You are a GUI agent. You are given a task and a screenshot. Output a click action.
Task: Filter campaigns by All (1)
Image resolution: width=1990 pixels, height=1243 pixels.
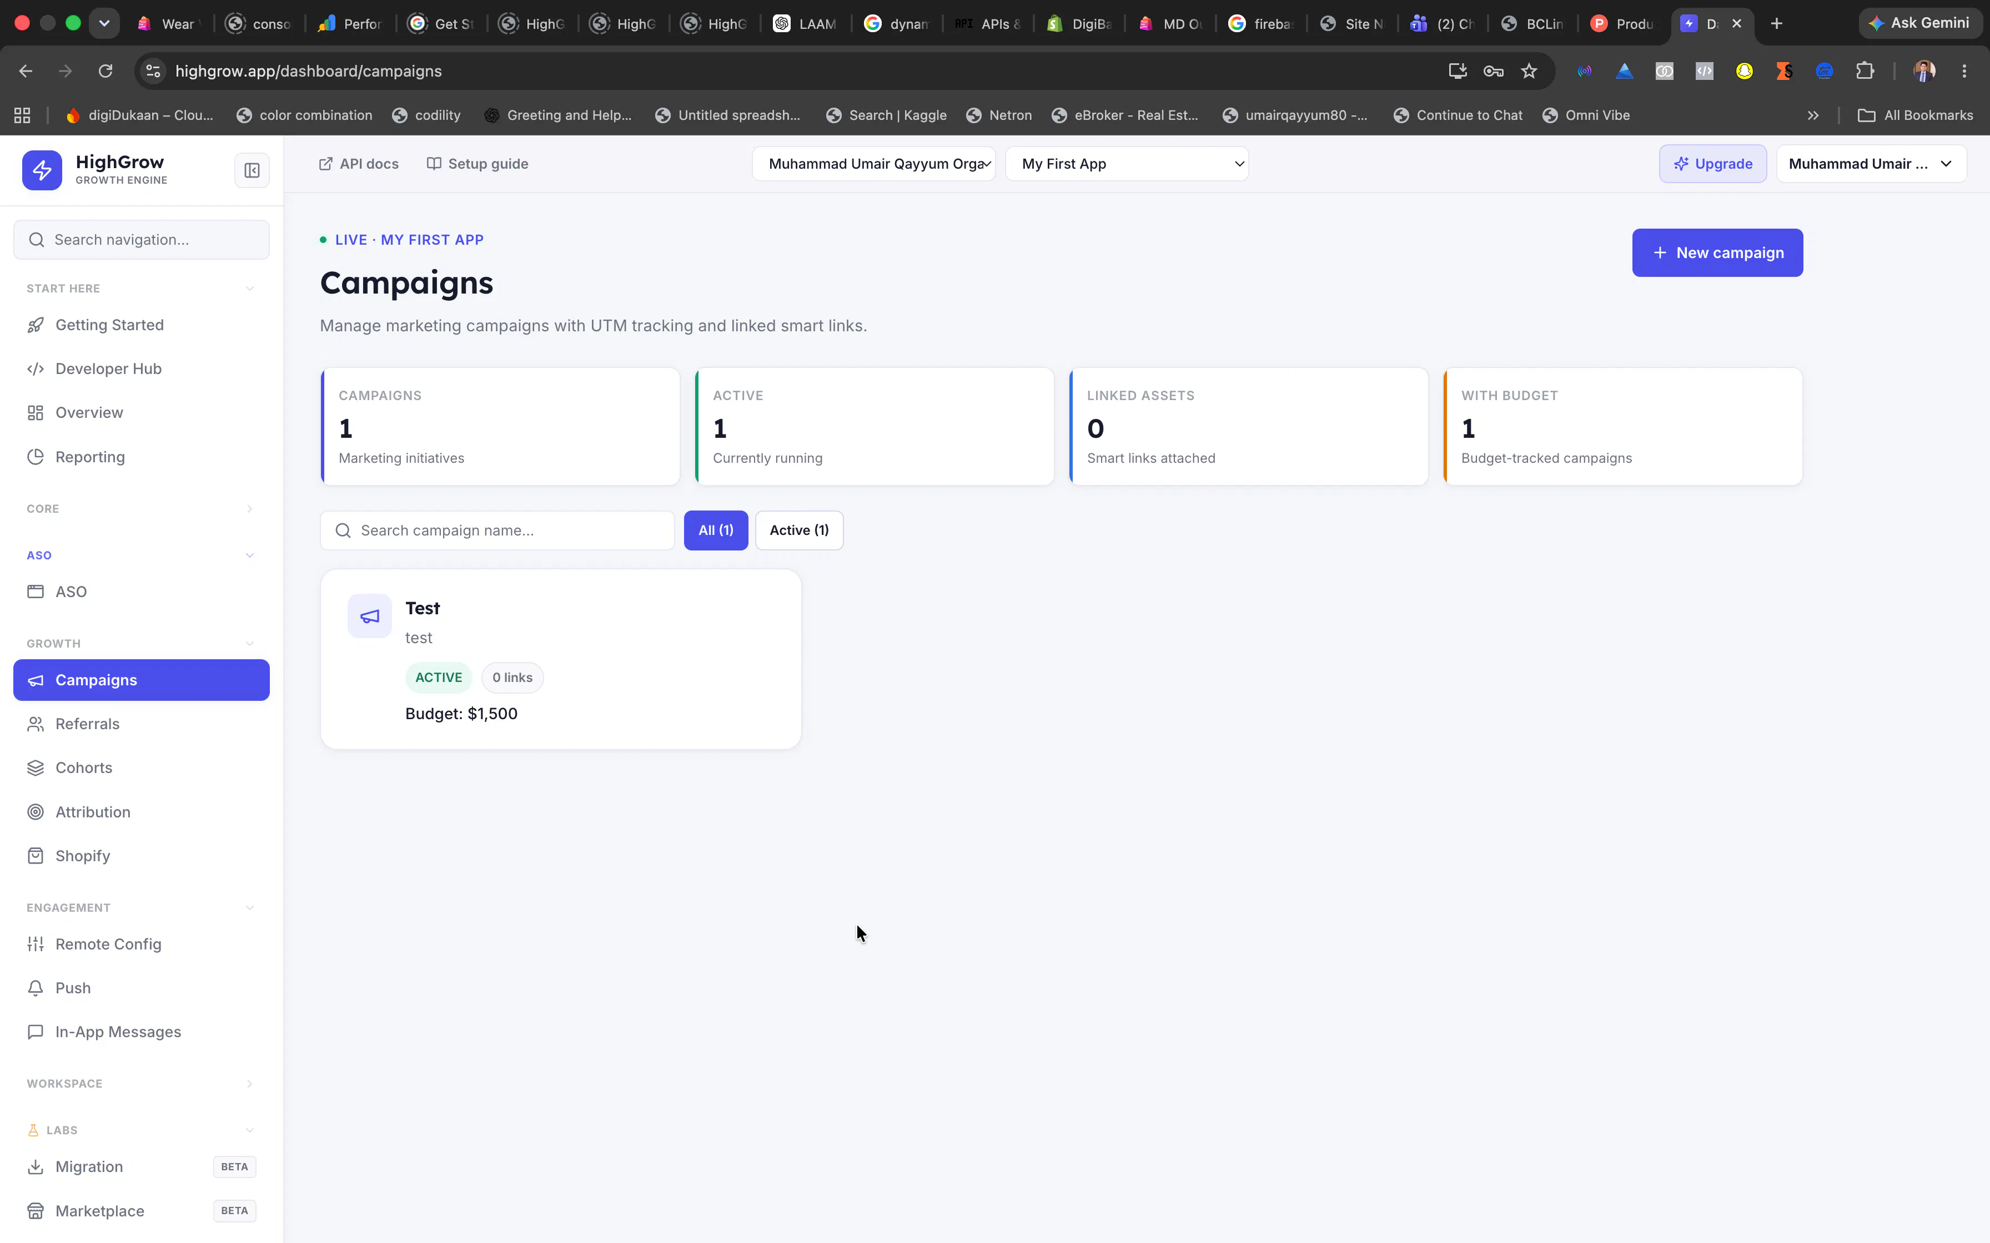(715, 530)
